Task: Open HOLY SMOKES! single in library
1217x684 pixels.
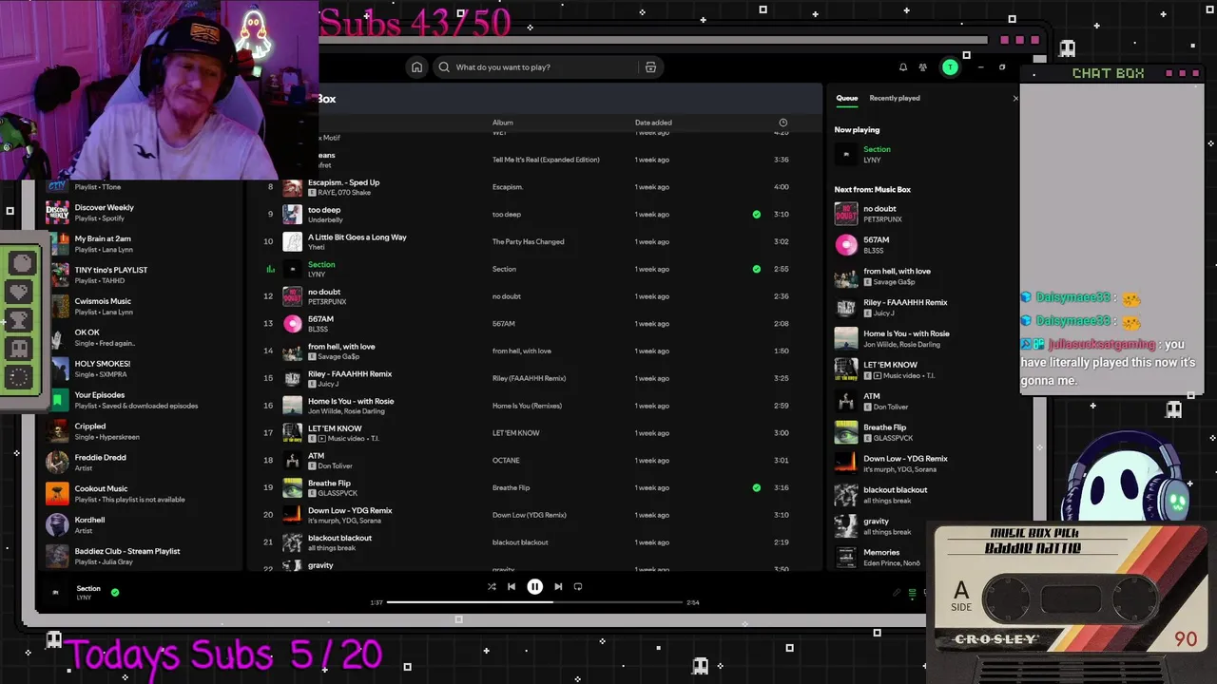Action: point(143,369)
